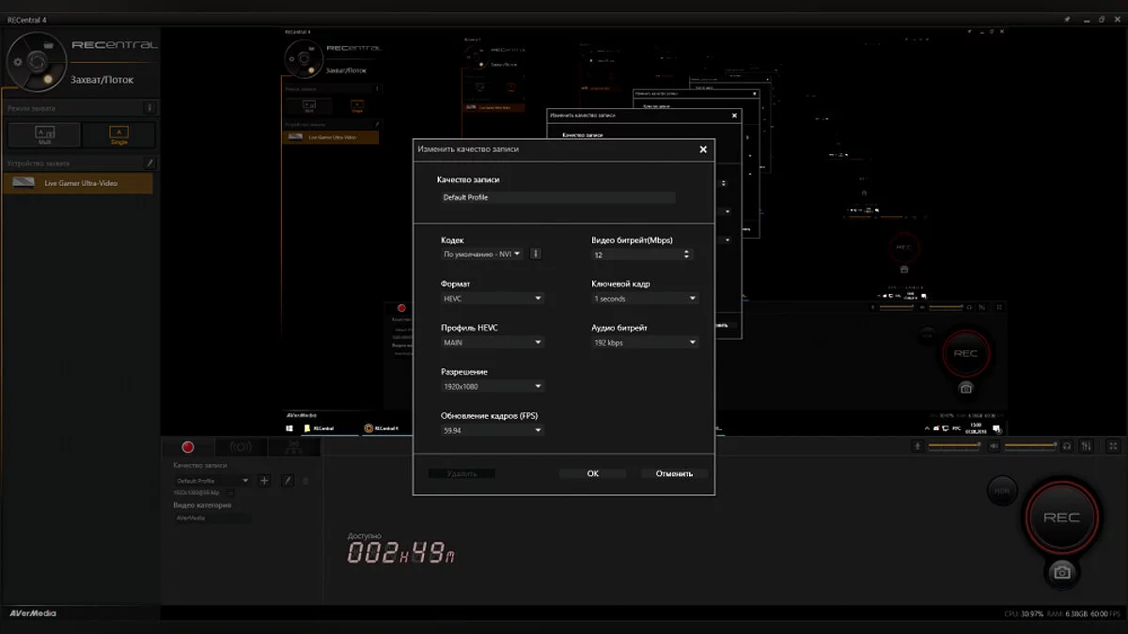1128x634 pixels.
Task: Click the AVerMedia logo at the bottom left
Action: point(33,613)
